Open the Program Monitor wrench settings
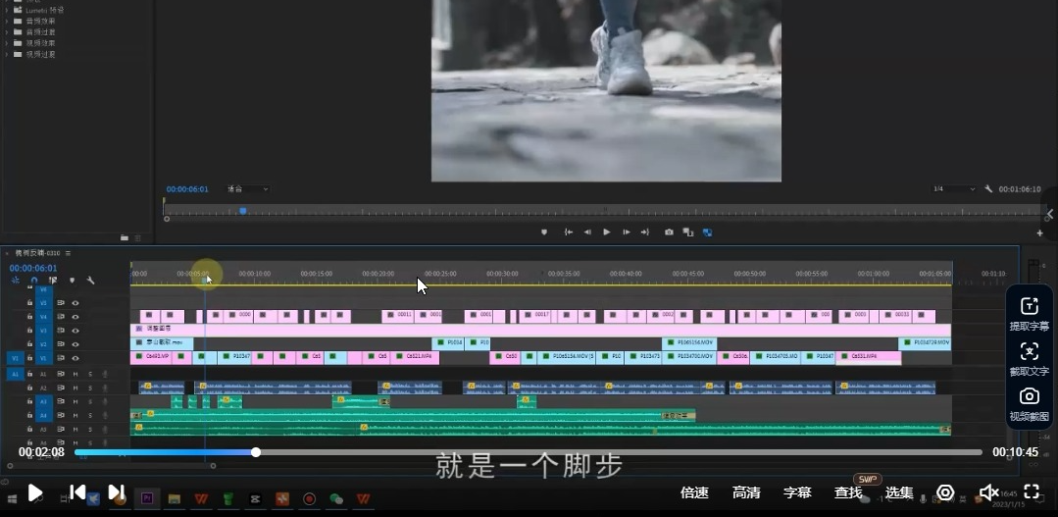Image resolution: width=1058 pixels, height=517 pixels. point(988,189)
